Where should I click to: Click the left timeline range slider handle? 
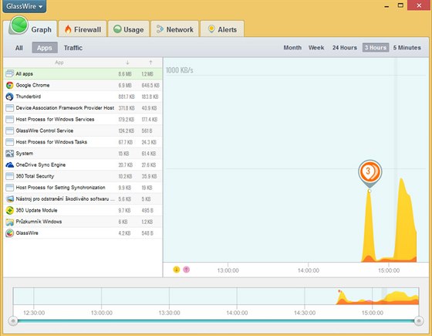point(12,321)
